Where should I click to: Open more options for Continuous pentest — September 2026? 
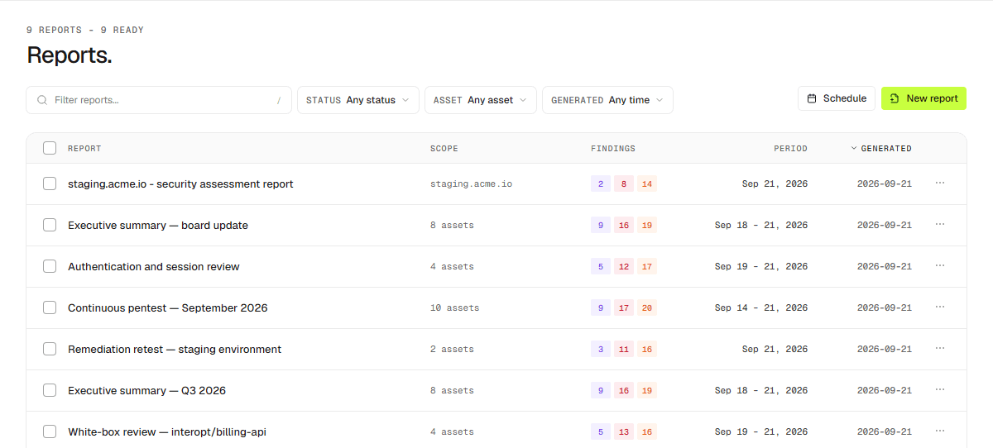940,307
